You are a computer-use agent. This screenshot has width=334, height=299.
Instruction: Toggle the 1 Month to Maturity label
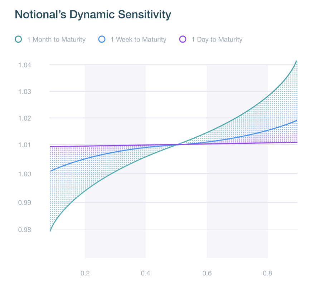tap(56, 40)
